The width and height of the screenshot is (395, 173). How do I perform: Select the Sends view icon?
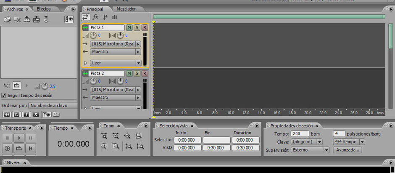tap(105, 17)
